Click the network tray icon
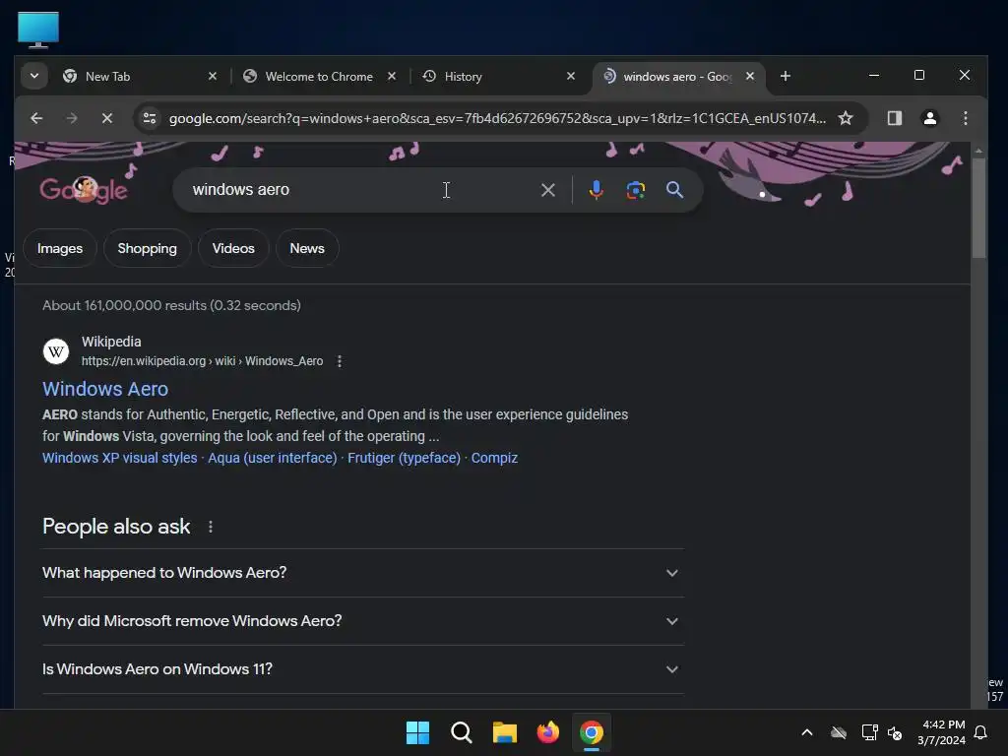Screen dimensions: 1008x756 tap(869, 732)
